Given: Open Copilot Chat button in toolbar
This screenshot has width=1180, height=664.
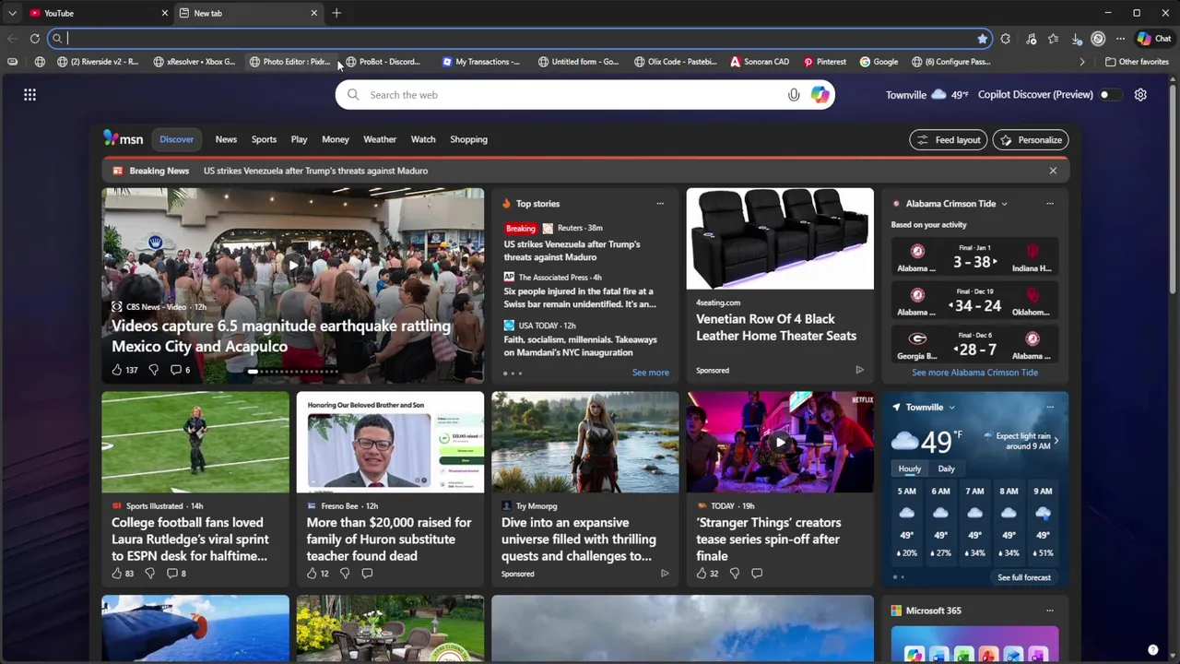Looking at the screenshot, I should pos(1154,39).
